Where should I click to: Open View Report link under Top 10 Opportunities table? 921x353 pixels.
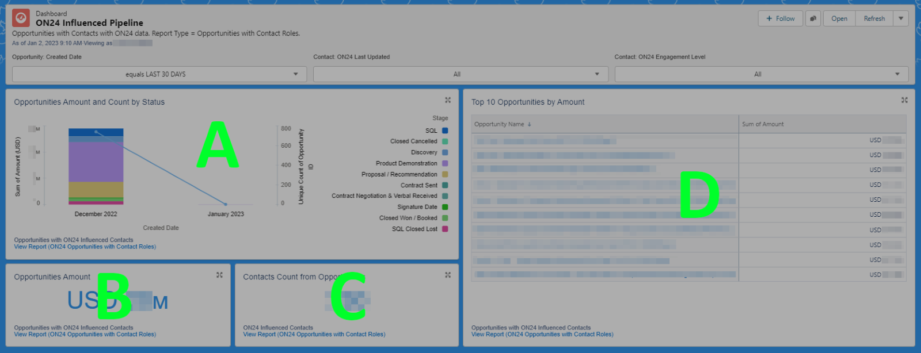pos(542,334)
